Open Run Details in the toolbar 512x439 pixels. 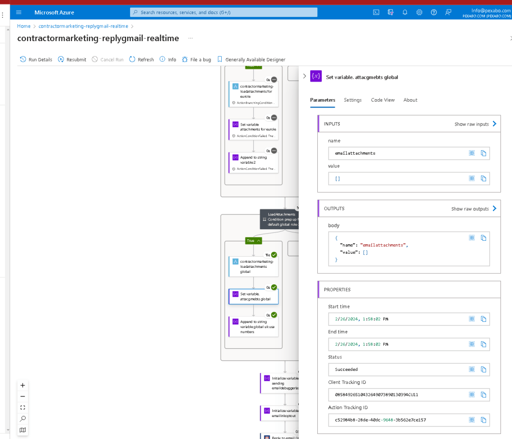coord(36,60)
